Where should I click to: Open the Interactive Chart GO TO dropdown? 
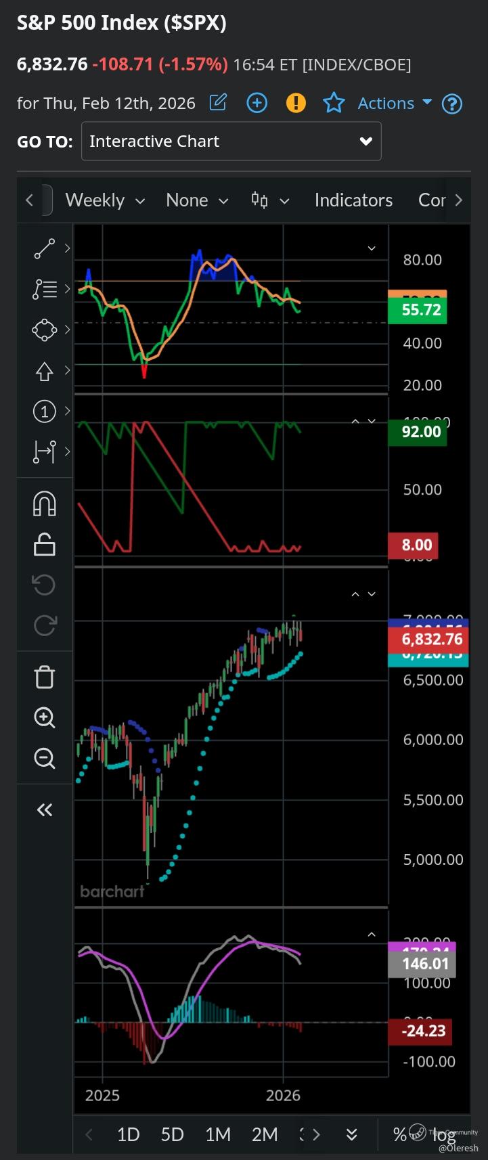tap(231, 141)
